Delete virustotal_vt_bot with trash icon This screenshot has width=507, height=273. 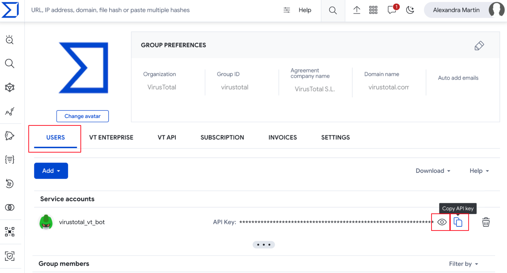coord(486,222)
